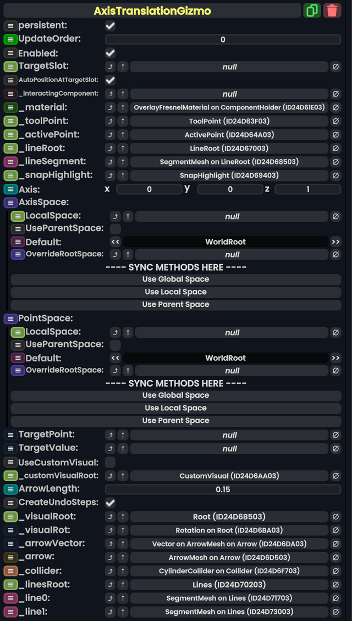Delete the component using the trash icon
Image resolution: width=352 pixels, height=621 pixels.
pyautogui.click(x=332, y=10)
